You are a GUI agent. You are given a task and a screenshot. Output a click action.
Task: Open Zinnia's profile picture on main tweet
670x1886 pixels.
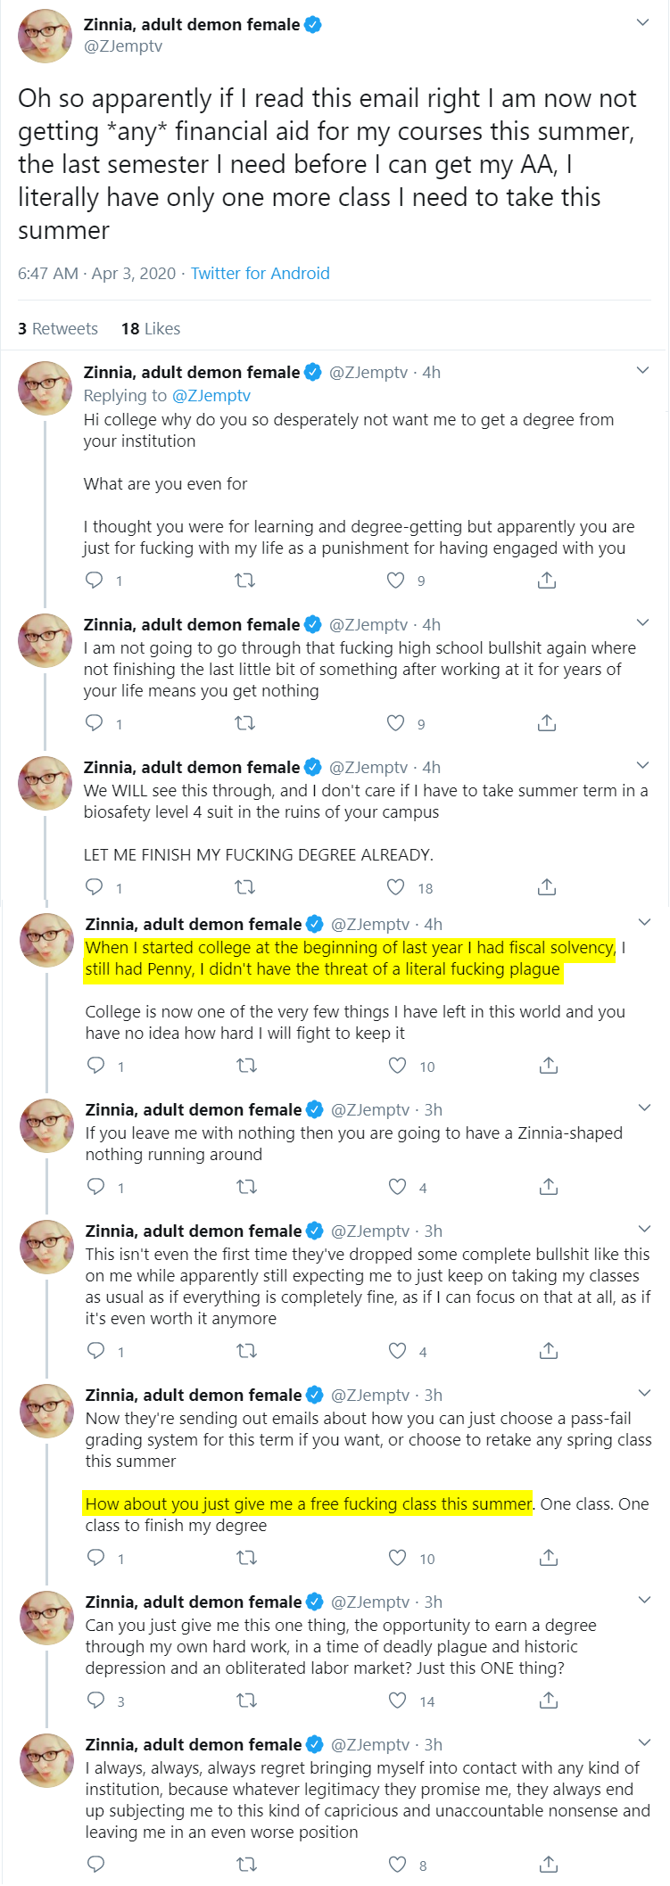pos(45,37)
